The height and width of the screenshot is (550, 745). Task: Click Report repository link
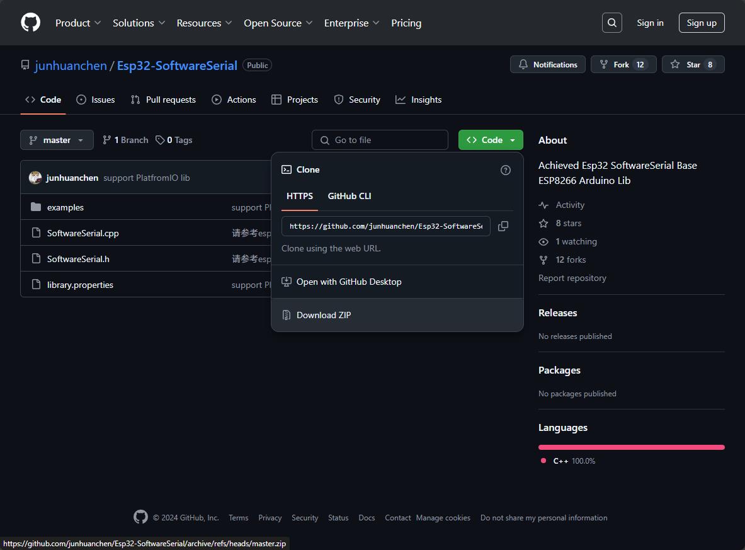572,278
